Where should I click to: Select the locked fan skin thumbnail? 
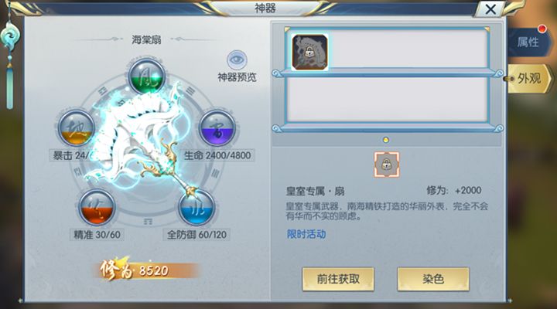[x=309, y=53]
